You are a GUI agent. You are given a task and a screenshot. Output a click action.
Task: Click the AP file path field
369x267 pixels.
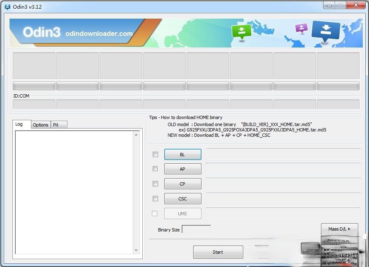283,169
